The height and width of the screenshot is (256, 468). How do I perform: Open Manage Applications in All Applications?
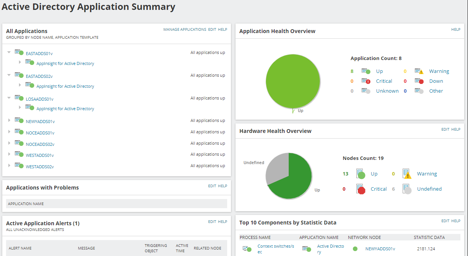click(x=185, y=30)
